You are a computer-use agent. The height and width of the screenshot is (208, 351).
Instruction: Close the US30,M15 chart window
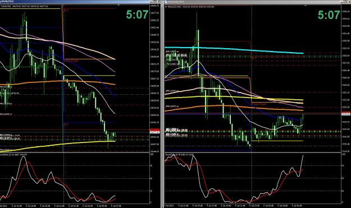[x=158, y=2]
